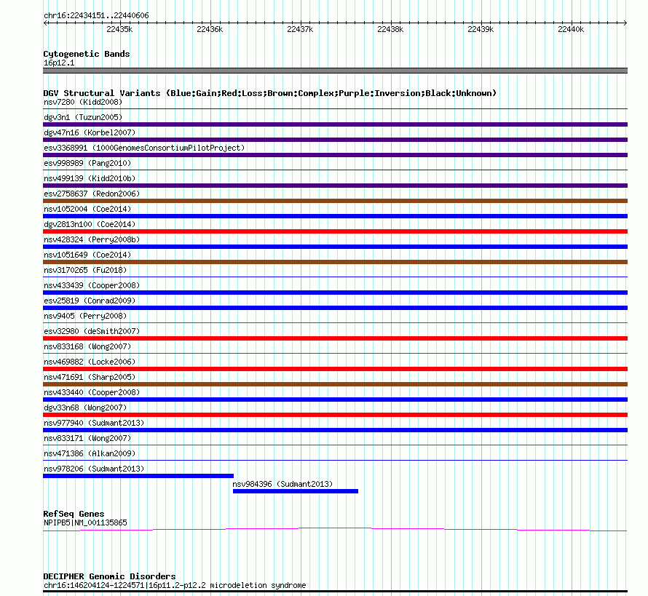Click the red bar under dgv33n68
Screen dimensions: 648x596
tap(335, 415)
